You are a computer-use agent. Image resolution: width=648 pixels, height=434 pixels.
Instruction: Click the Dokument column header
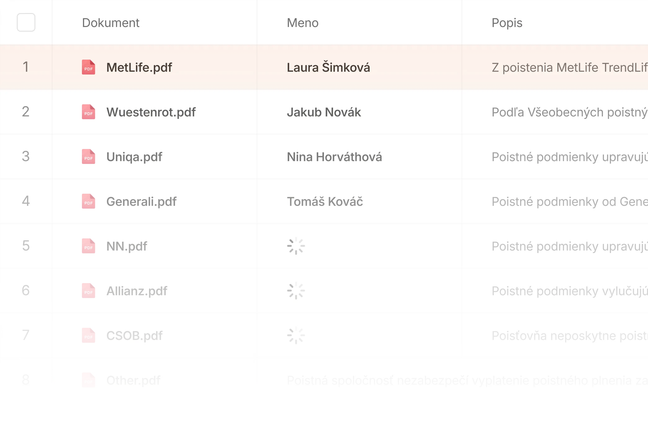111,23
